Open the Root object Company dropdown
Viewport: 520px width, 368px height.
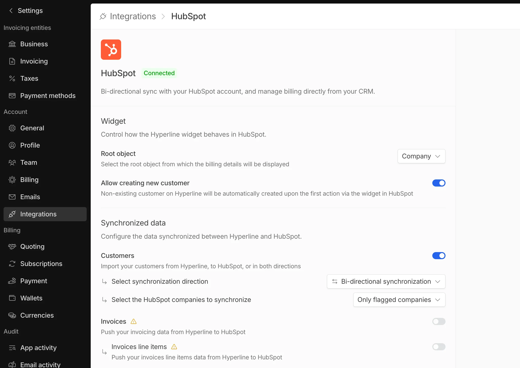(x=421, y=156)
